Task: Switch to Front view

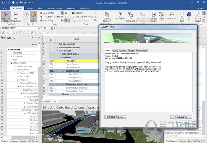Action: coord(161,17)
